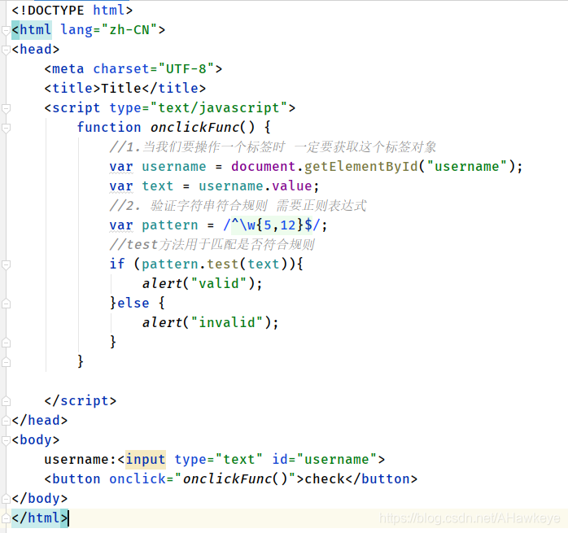Click the test method in pattern.test
568x533 pixels.
click(222, 264)
